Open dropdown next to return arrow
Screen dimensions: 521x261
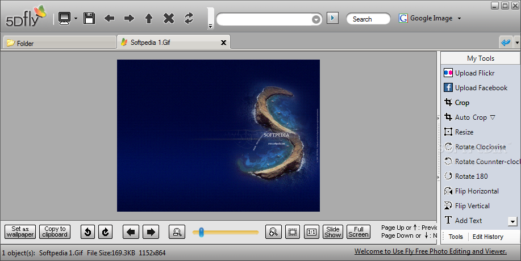pos(516,43)
